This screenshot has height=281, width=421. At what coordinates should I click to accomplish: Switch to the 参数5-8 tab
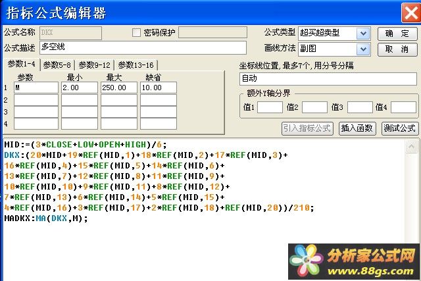[57, 65]
